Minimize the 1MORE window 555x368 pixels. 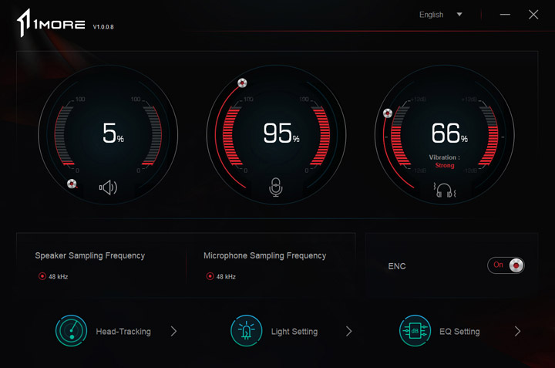[x=505, y=15]
